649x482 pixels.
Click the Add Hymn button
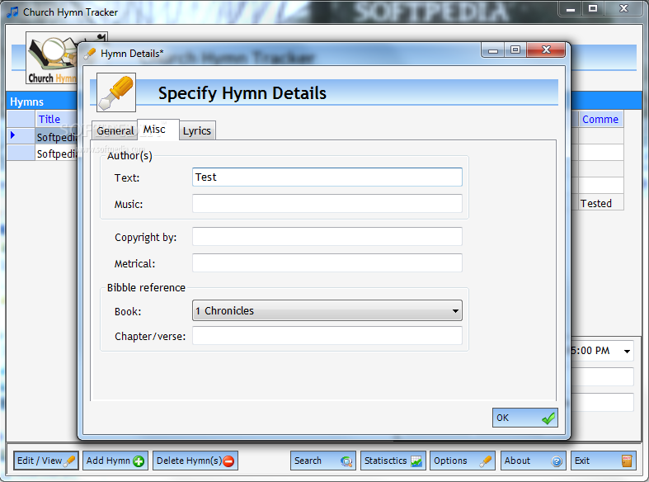click(115, 461)
